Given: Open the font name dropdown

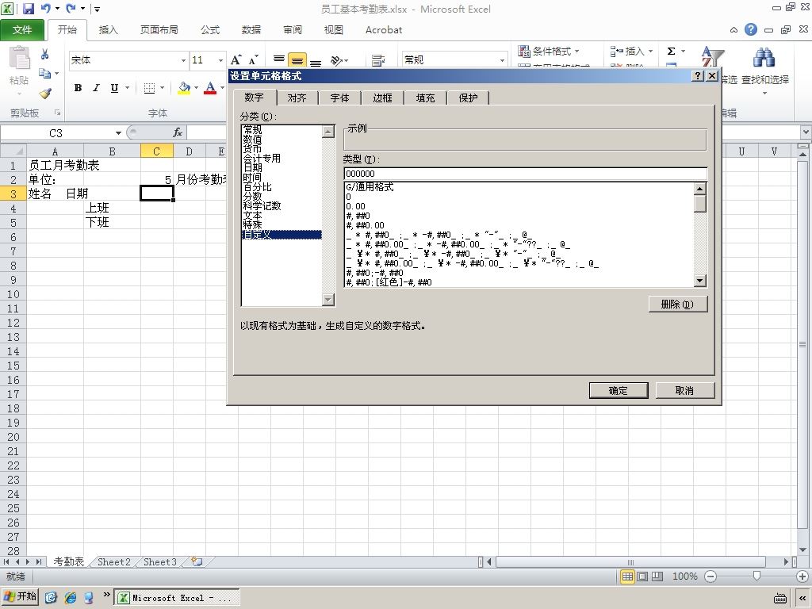Looking at the screenshot, I should 183,60.
